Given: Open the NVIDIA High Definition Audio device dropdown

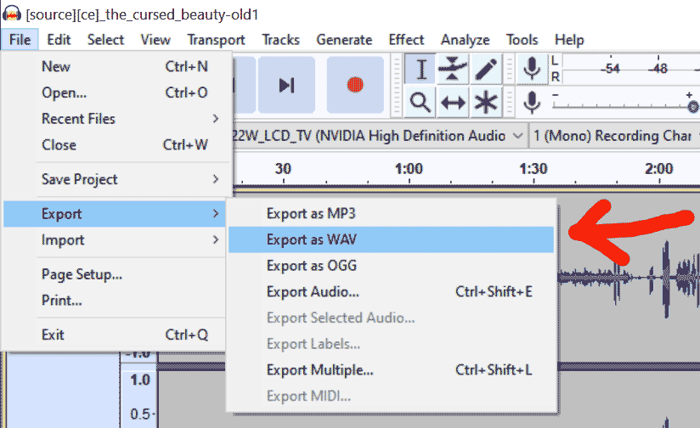Looking at the screenshot, I should [x=380, y=136].
